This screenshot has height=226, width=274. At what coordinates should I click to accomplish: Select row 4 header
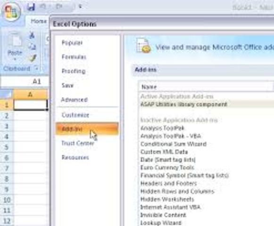[x=7, y=137]
